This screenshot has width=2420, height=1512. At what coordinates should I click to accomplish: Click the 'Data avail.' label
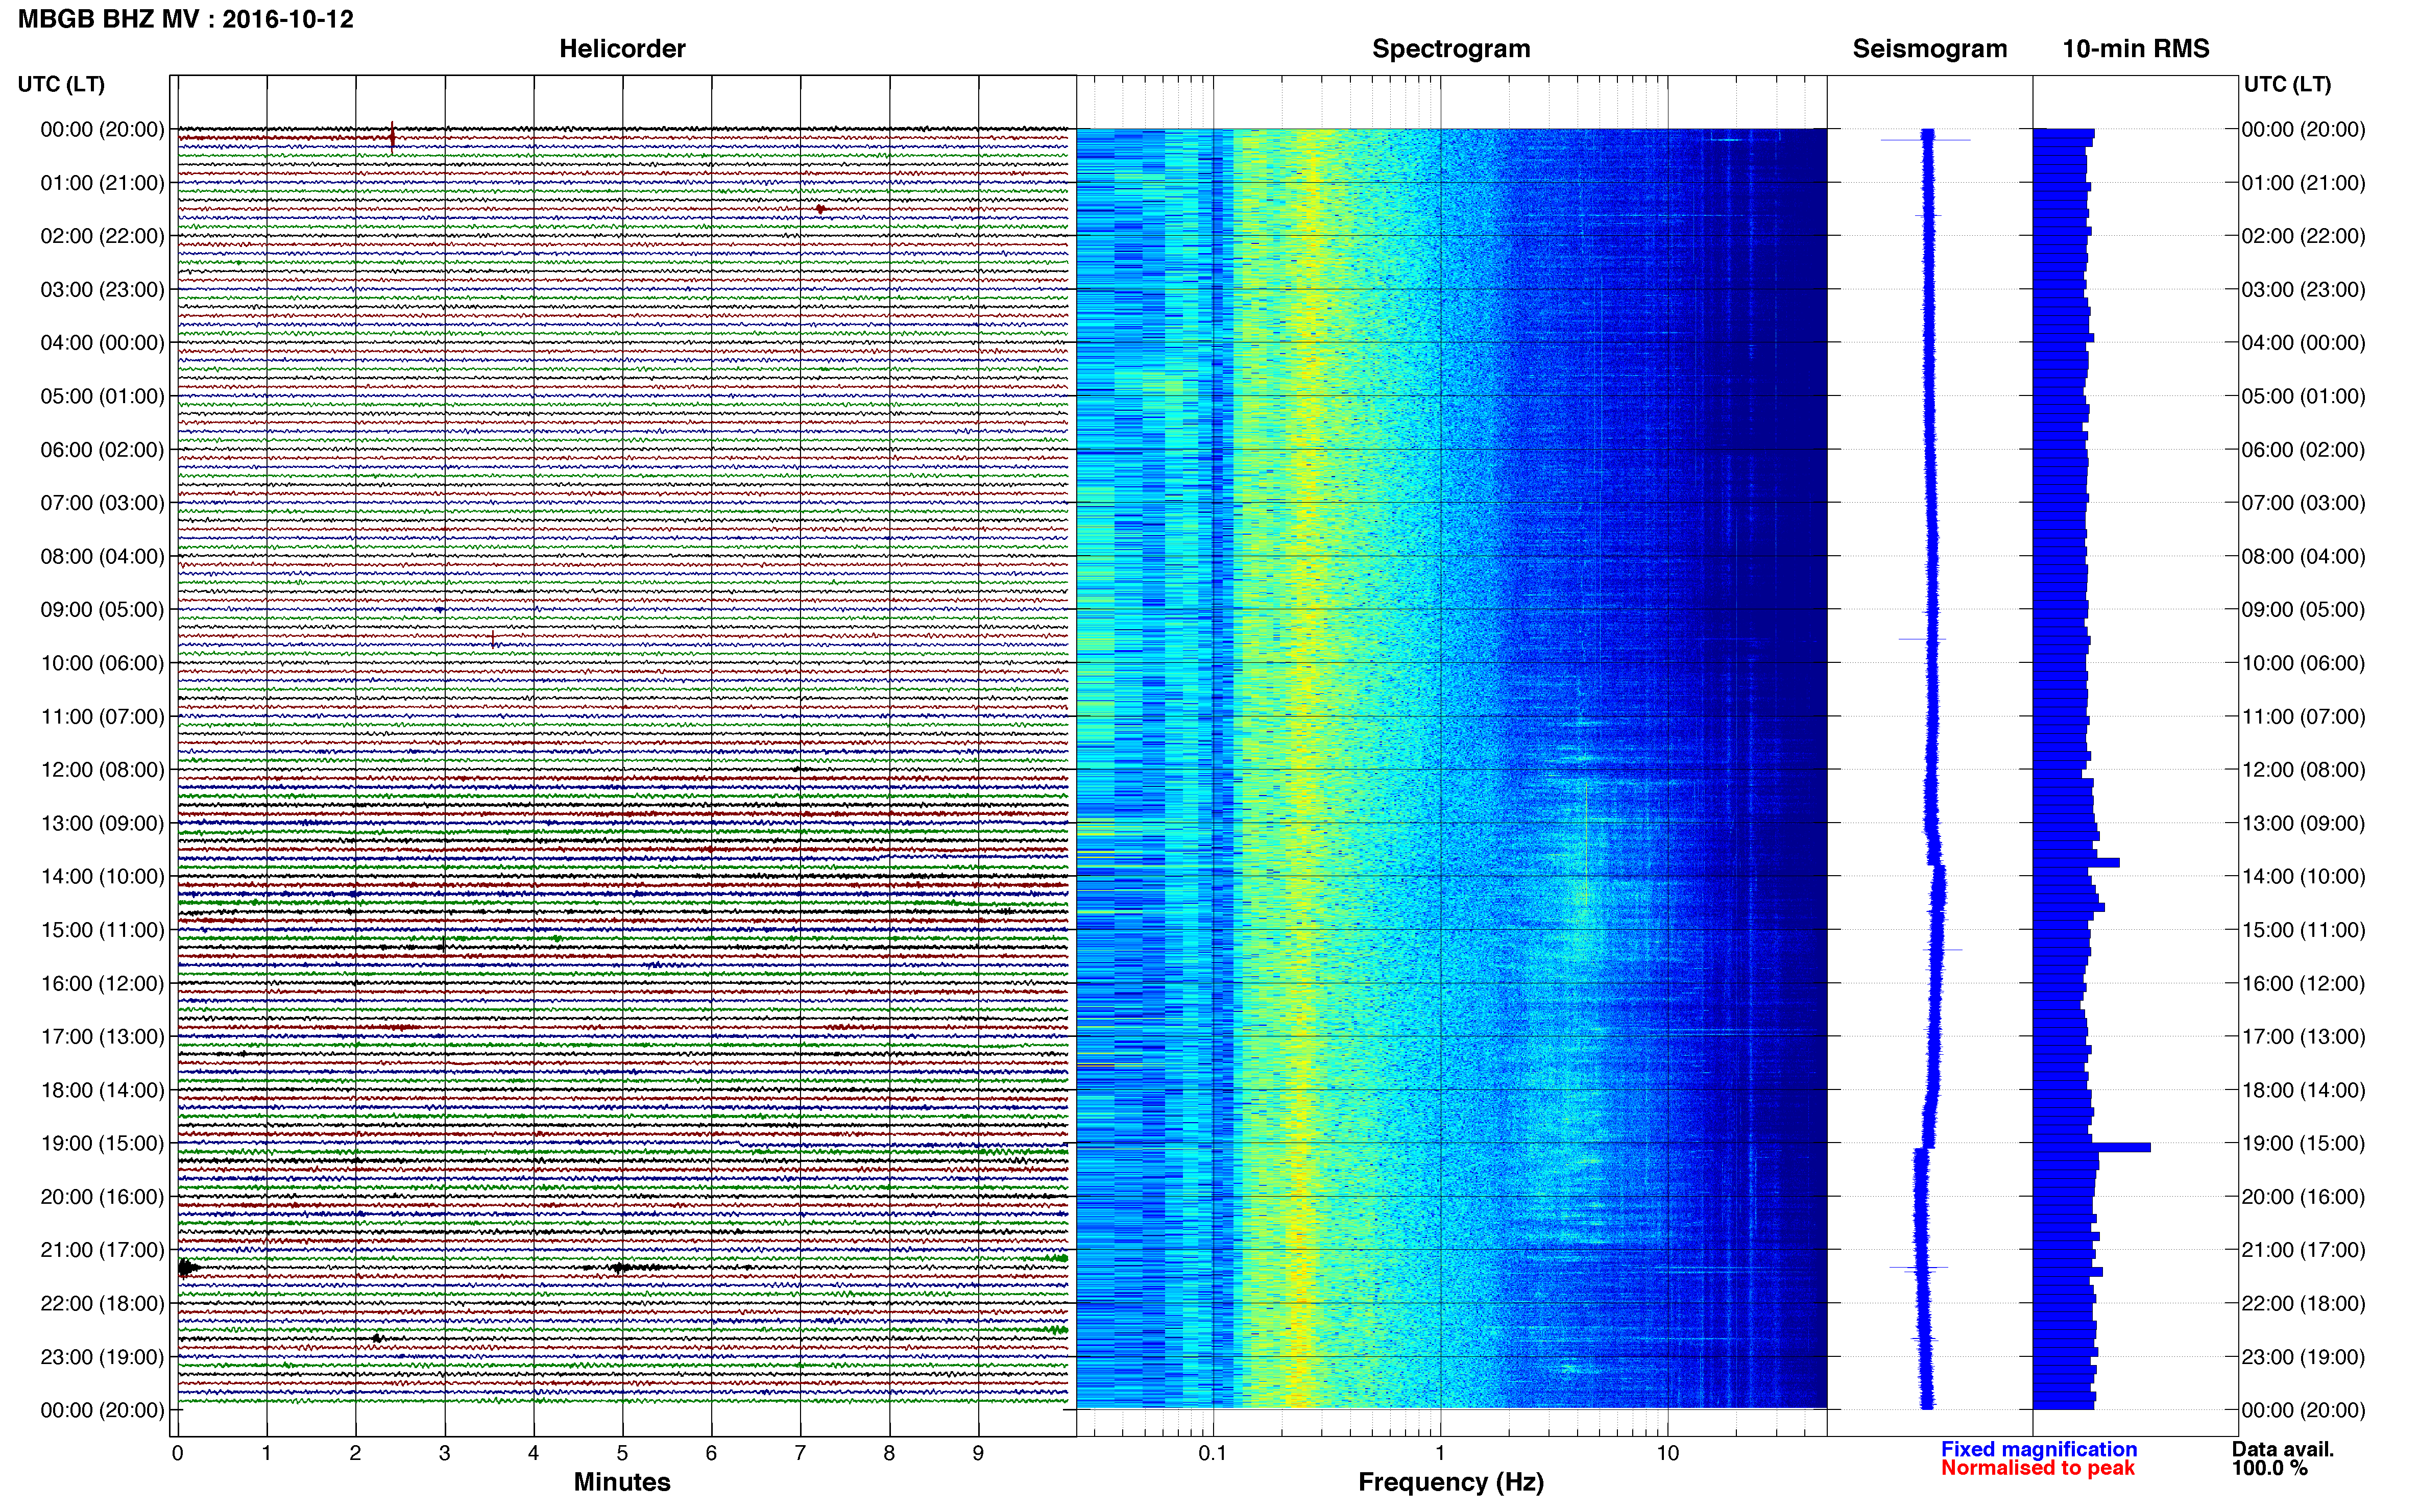click(2283, 1449)
